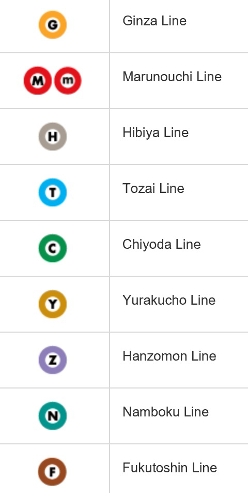Select the red capital M Marunouchi icon
The height and width of the screenshot is (493, 248).
coord(38,81)
